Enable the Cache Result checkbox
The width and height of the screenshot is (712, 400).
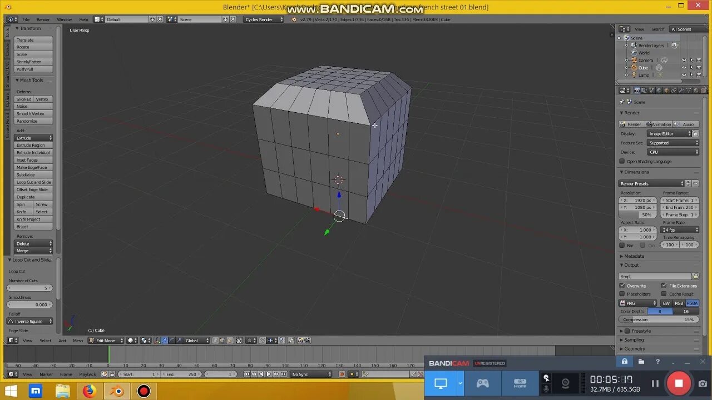tap(664, 294)
